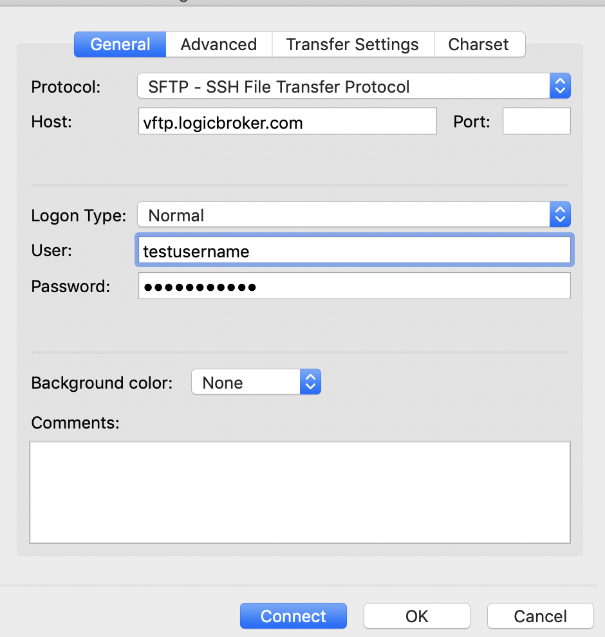
Task: Click the "Background color:" label text
Action: [102, 383]
